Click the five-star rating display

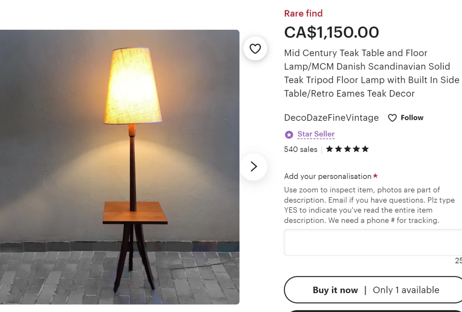[x=347, y=149]
